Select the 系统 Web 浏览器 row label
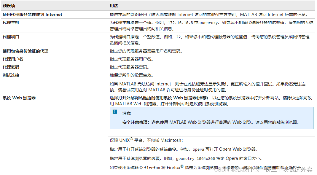 (x=19, y=98)
